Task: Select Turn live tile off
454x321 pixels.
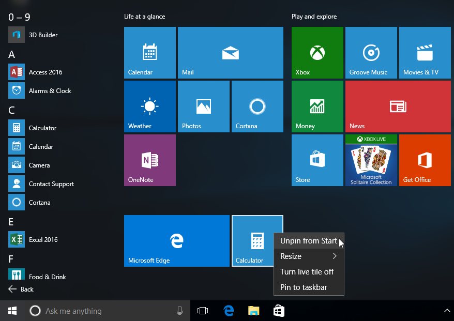Action: click(x=309, y=272)
